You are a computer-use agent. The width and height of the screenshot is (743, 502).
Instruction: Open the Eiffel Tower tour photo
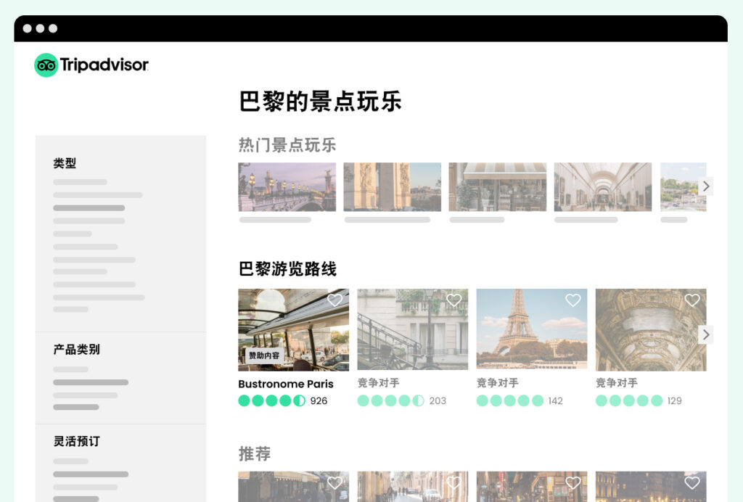[532, 329]
